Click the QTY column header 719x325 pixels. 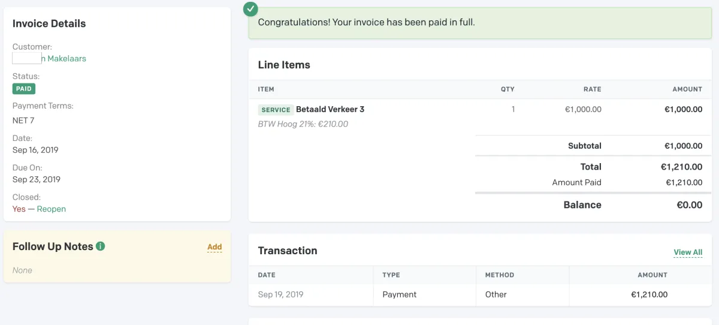507,89
